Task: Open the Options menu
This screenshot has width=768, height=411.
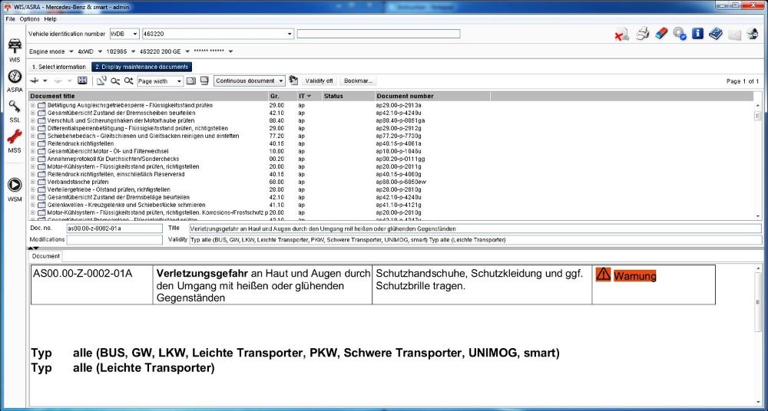Action: [x=29, y=19]
